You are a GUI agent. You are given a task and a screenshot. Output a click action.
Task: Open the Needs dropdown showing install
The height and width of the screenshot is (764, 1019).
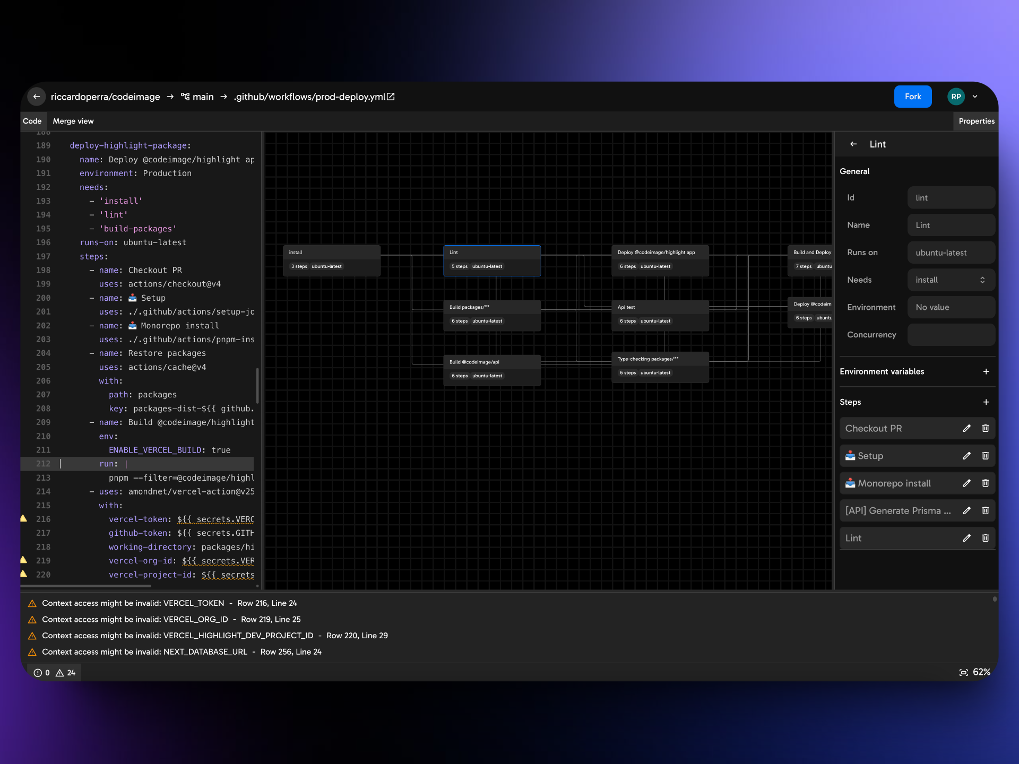tap(951, 280)
